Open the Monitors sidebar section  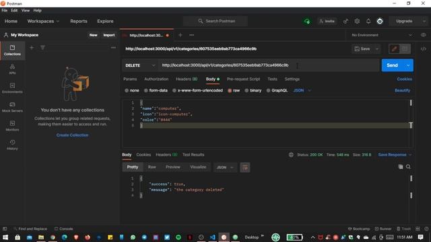coord(12,126)
